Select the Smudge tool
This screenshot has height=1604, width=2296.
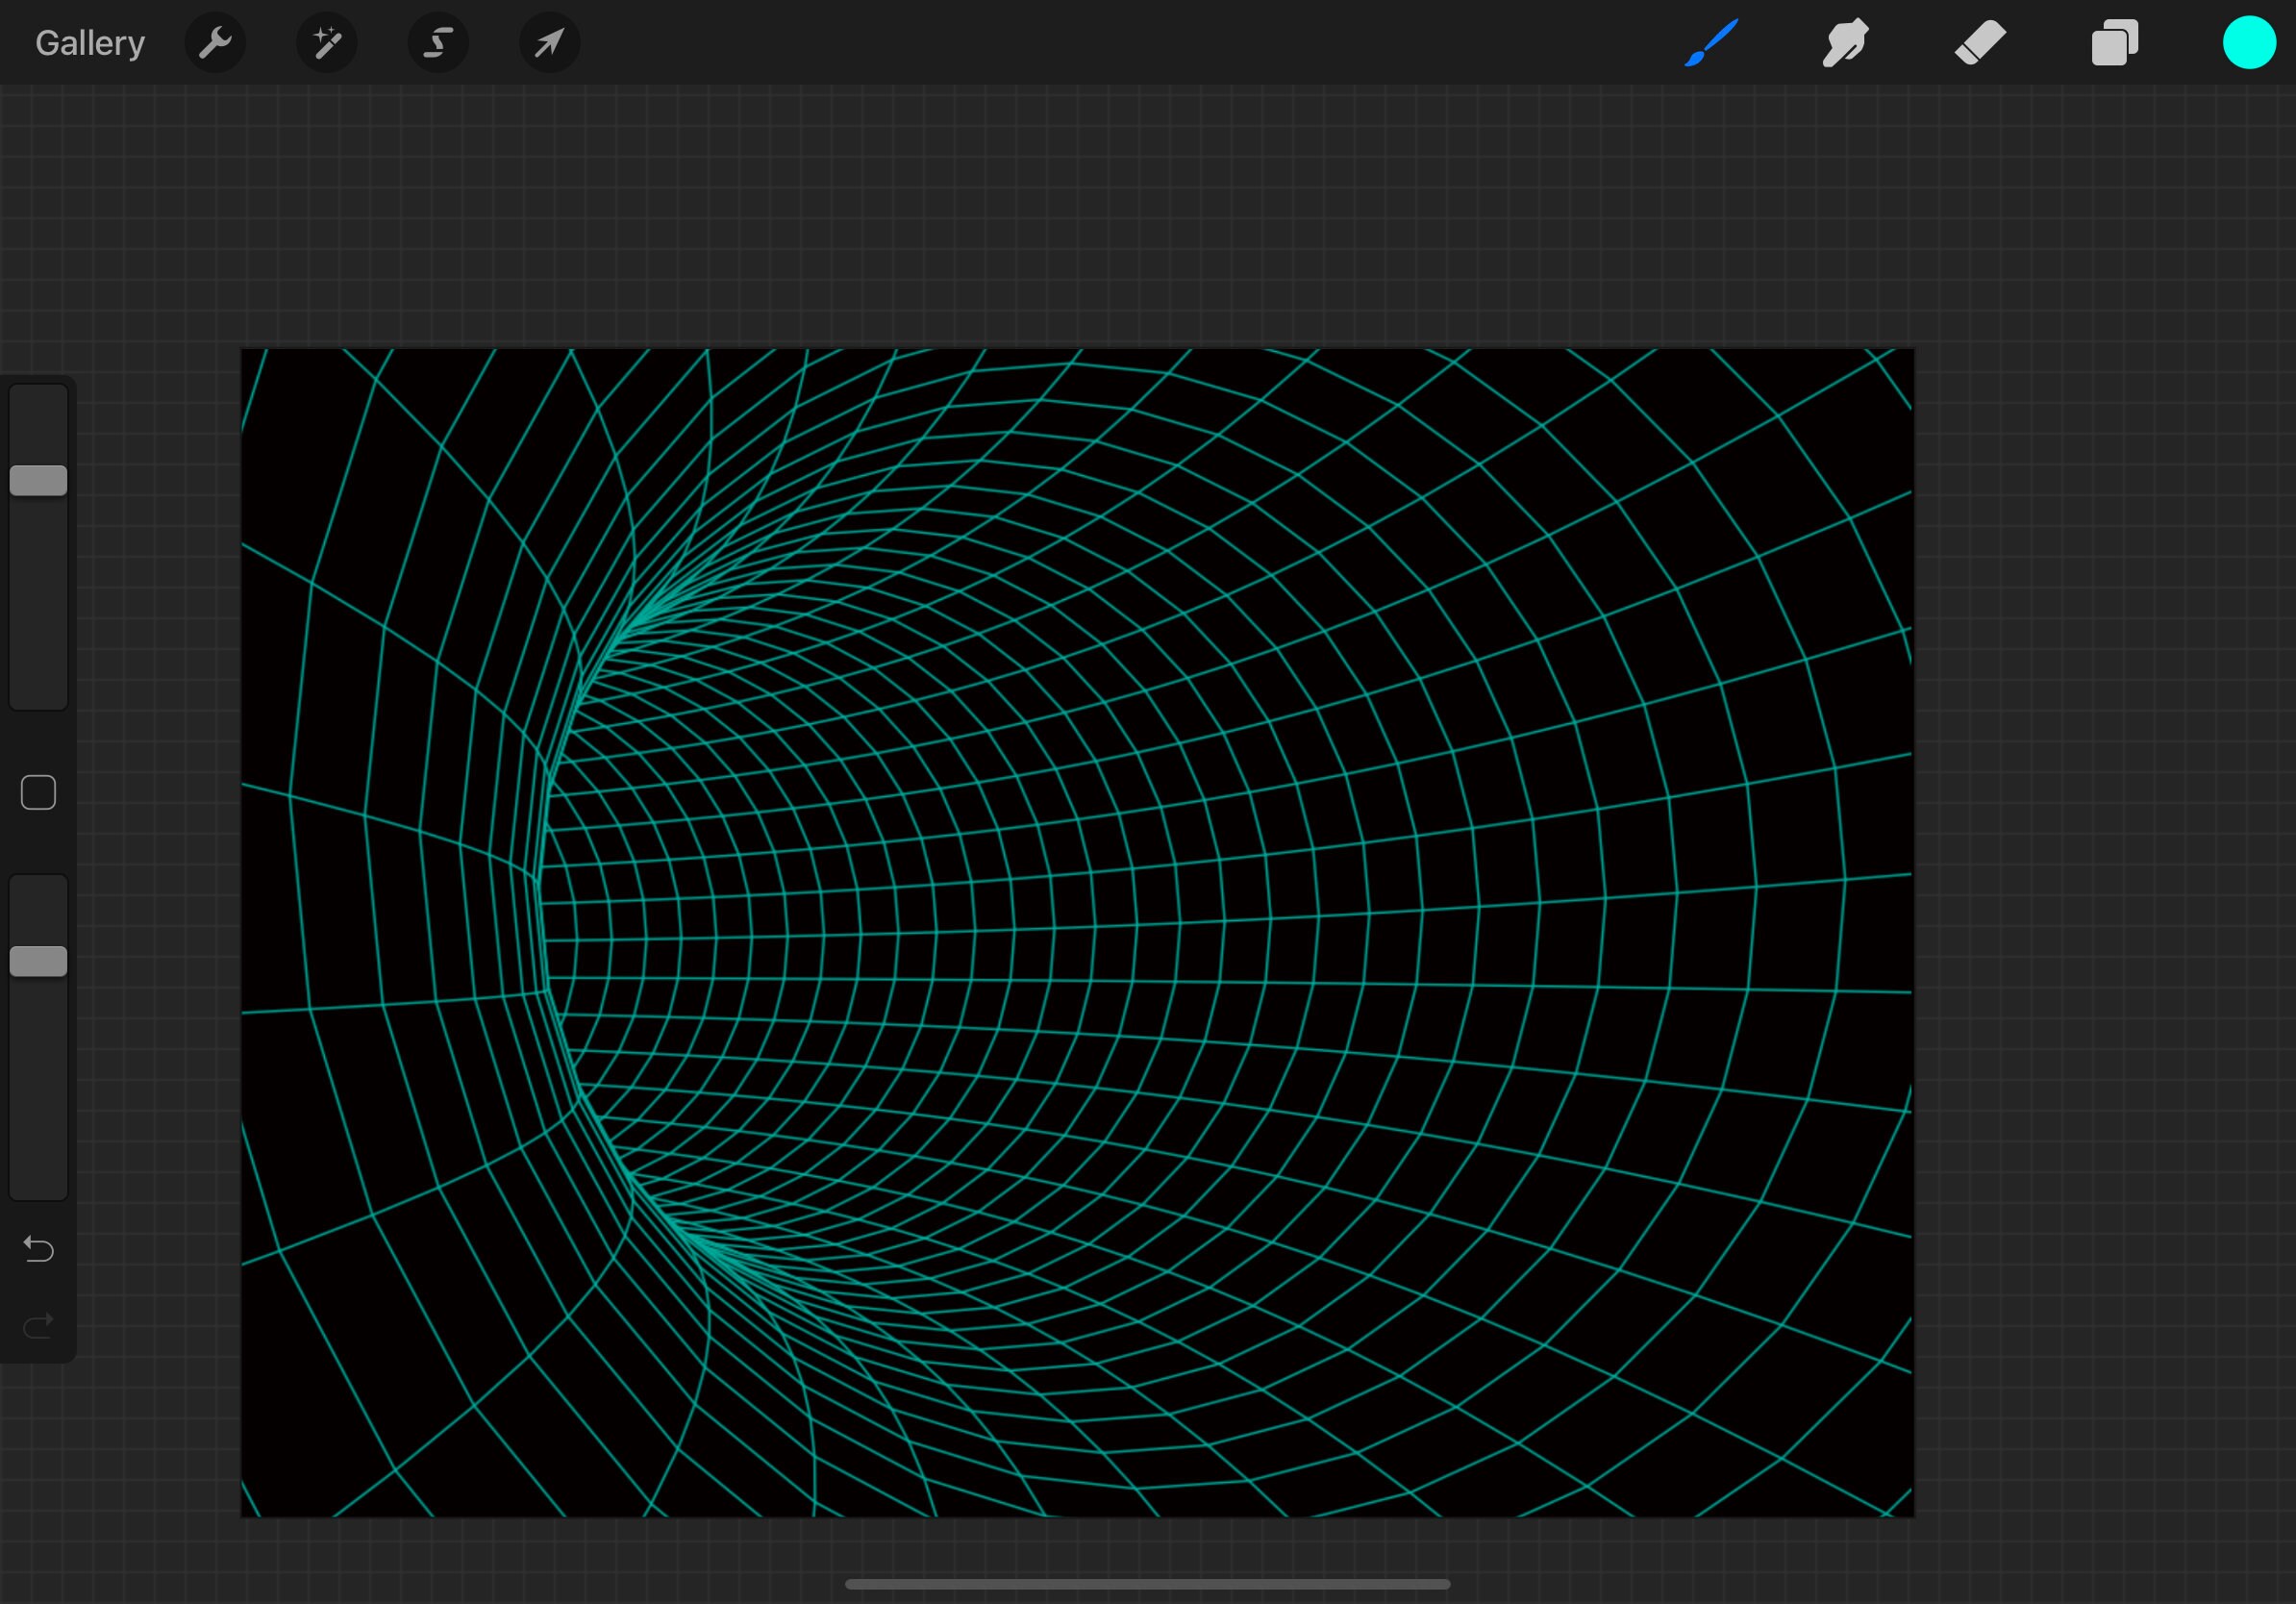1845,43
